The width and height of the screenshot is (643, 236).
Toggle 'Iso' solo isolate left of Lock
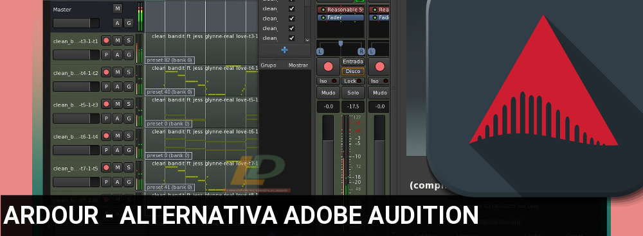(x=328, y=81)
